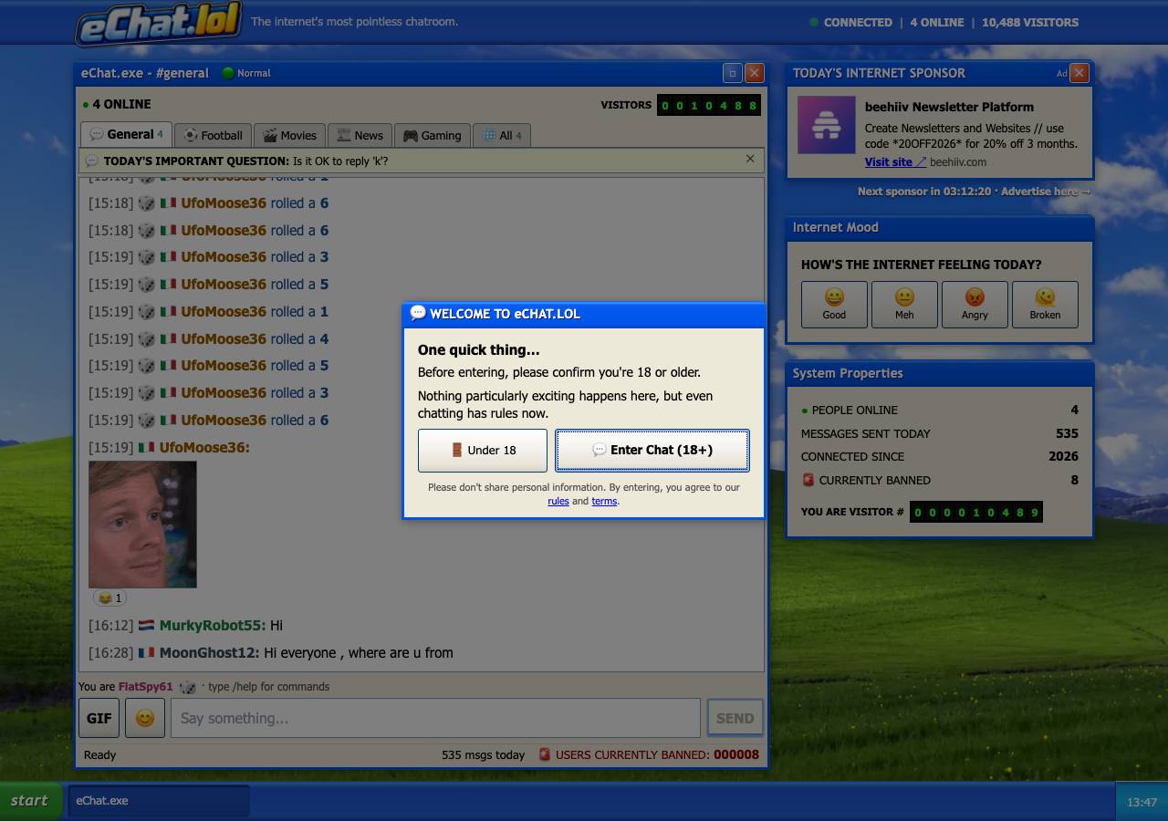Image resolution: width=1168 pixels, height=821 pixels.
Task: Click the beehiiv sponsor logo
Action: [x=827, y=125]
